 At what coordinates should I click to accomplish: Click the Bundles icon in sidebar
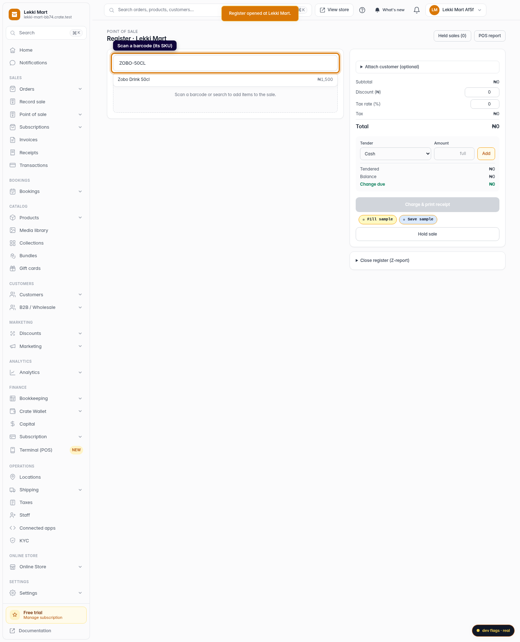point(13,256)
